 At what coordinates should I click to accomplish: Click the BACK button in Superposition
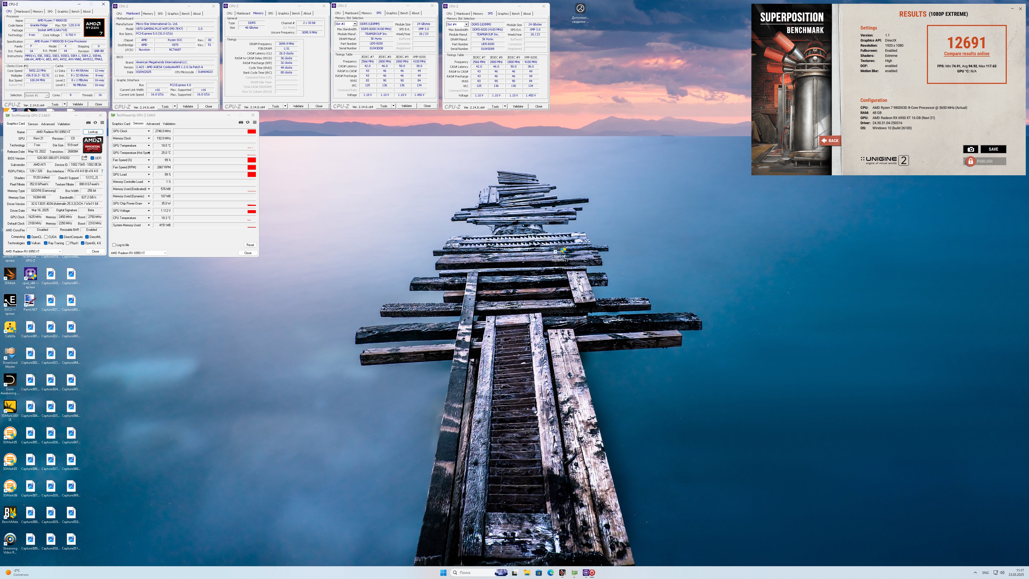point(830,140)
